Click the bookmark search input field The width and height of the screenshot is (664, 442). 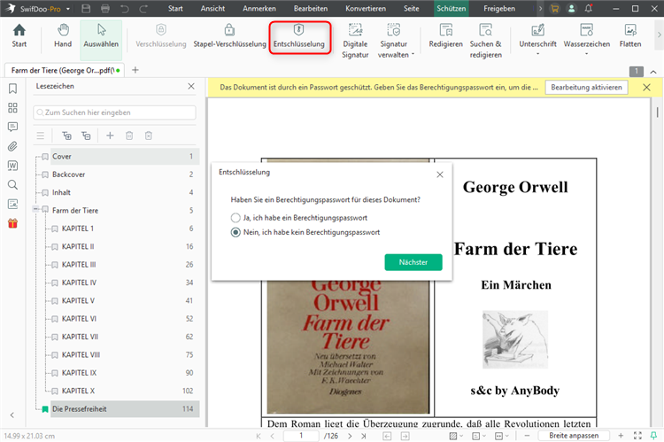pyautogui.click(x=114, y=112)
